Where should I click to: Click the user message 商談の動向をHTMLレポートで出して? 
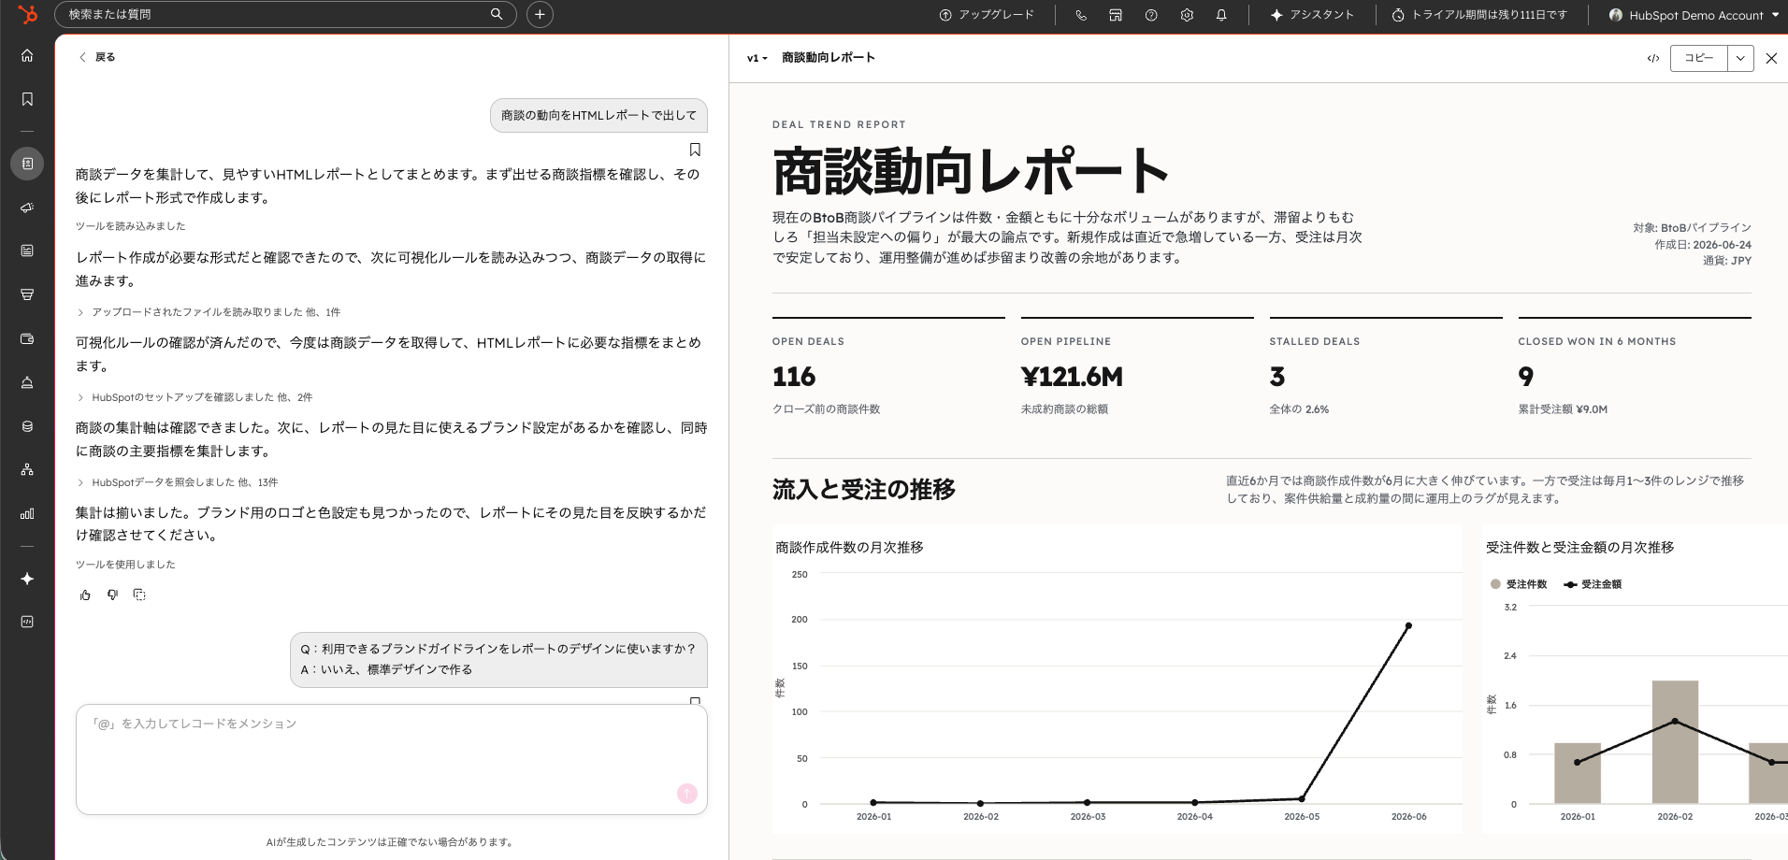coord(598,115)
